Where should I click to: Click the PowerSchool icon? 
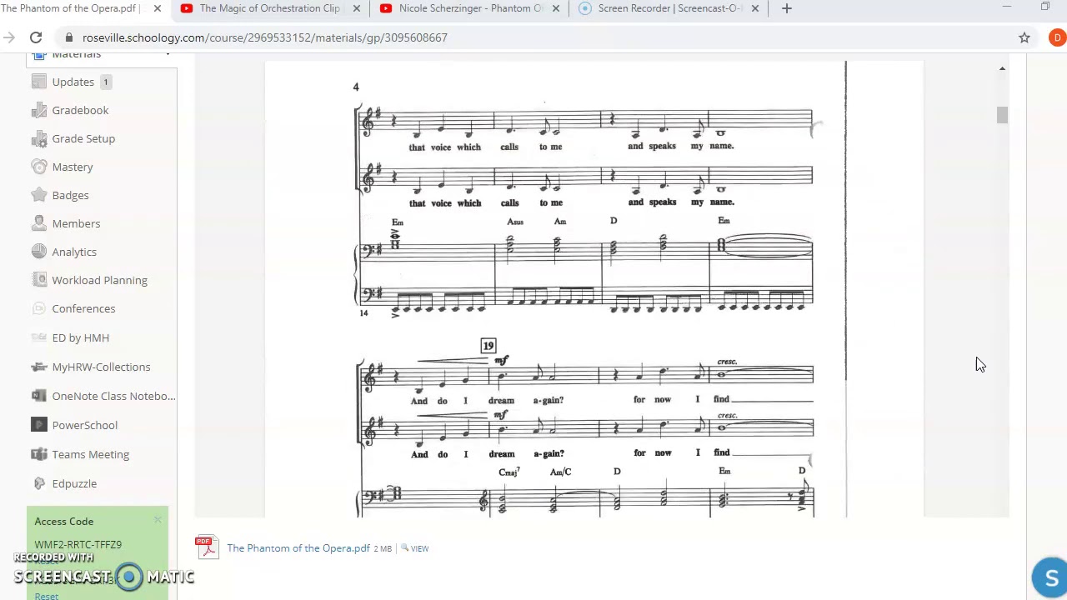click(39, 425)
